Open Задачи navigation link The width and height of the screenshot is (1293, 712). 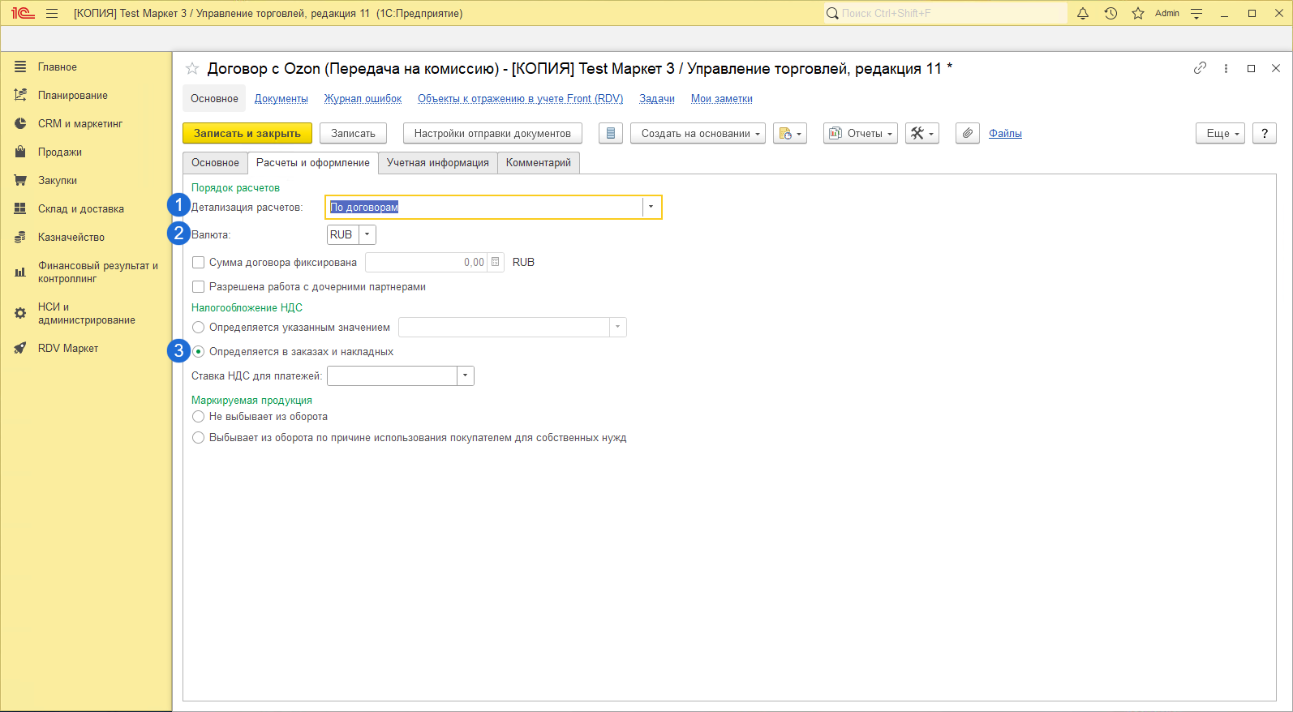pos(657,99)
